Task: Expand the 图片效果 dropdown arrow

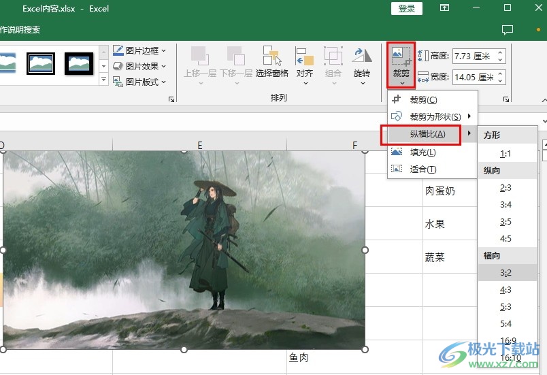Action: coord(163,66)
